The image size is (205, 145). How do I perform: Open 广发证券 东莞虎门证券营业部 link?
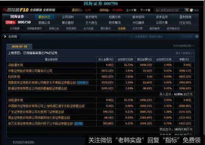click(x=36, y=112)
